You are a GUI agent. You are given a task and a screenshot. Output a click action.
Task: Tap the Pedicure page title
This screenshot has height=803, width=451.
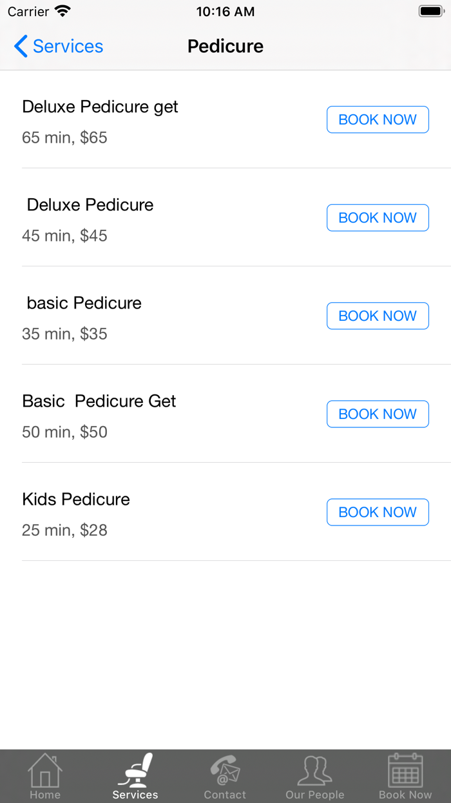225,46
